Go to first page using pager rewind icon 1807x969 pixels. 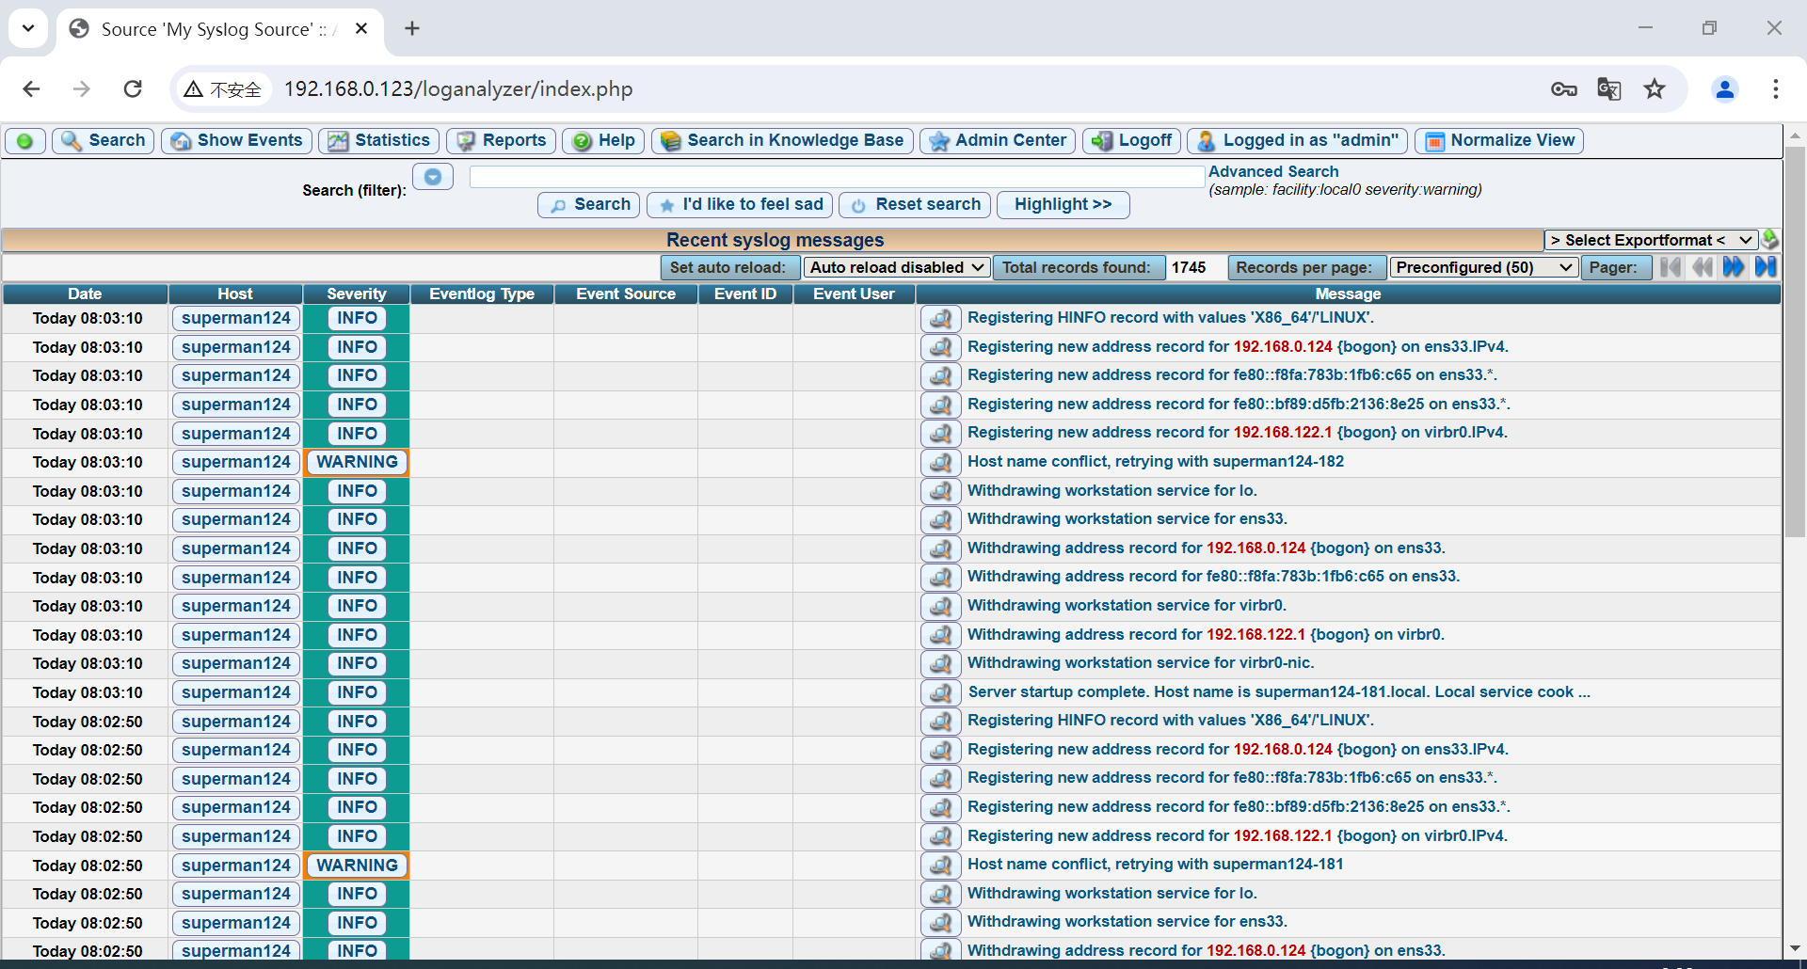pyautogui.click(x=1671, y=267)
